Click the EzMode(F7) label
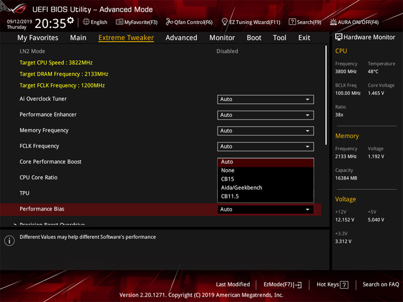This screenshot has height=302, width=403. 278,285
